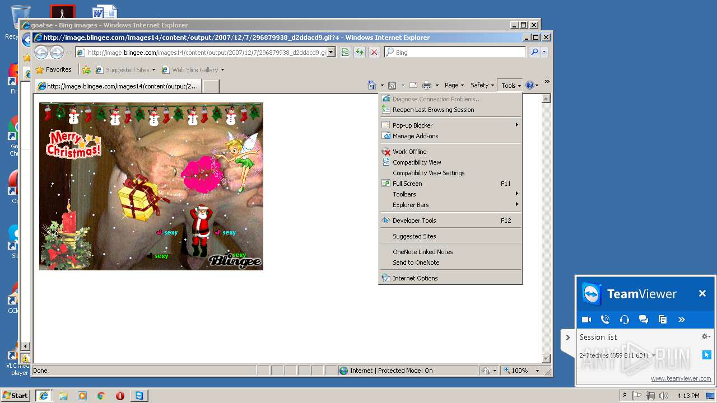
Task: Open Opera from the taskbar
Action: point(120,396)
